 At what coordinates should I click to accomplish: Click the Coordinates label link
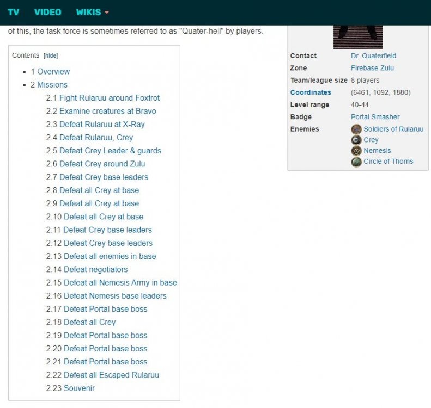coord(311,92)
